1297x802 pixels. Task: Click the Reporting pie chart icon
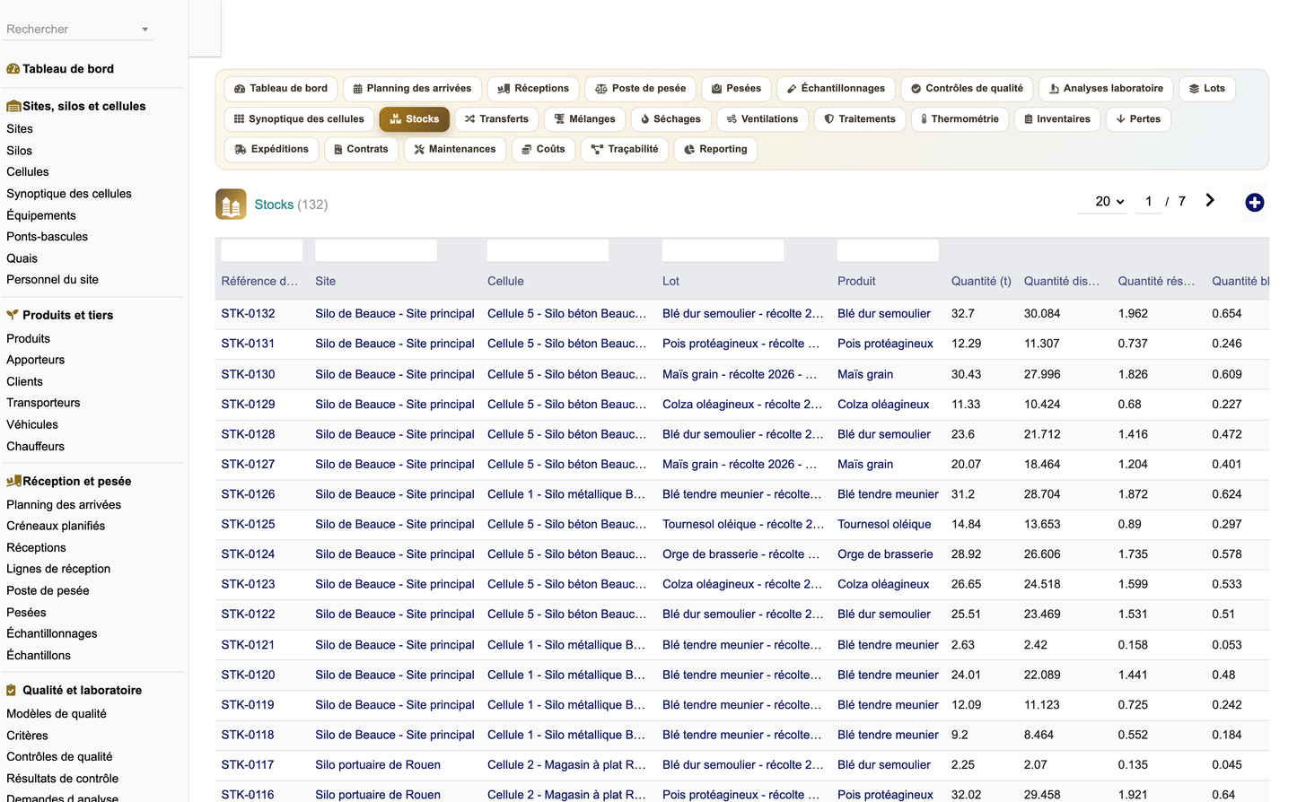(689, 150)
